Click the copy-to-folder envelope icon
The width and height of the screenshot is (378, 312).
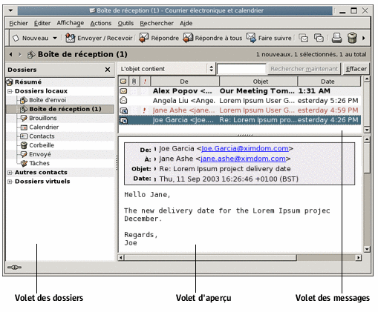319,38
